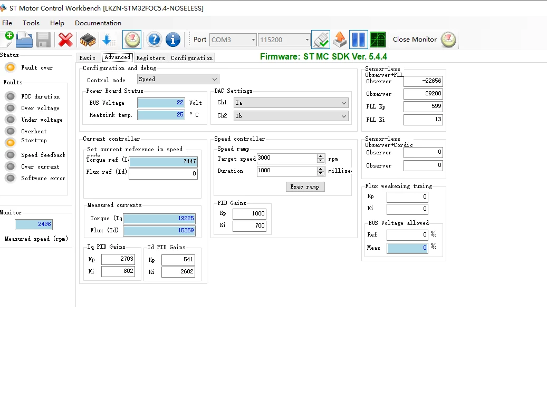This screenshot has width=547, height=413.
Task: Click the Flux weakening Kp field
Action: click(407, 197)
